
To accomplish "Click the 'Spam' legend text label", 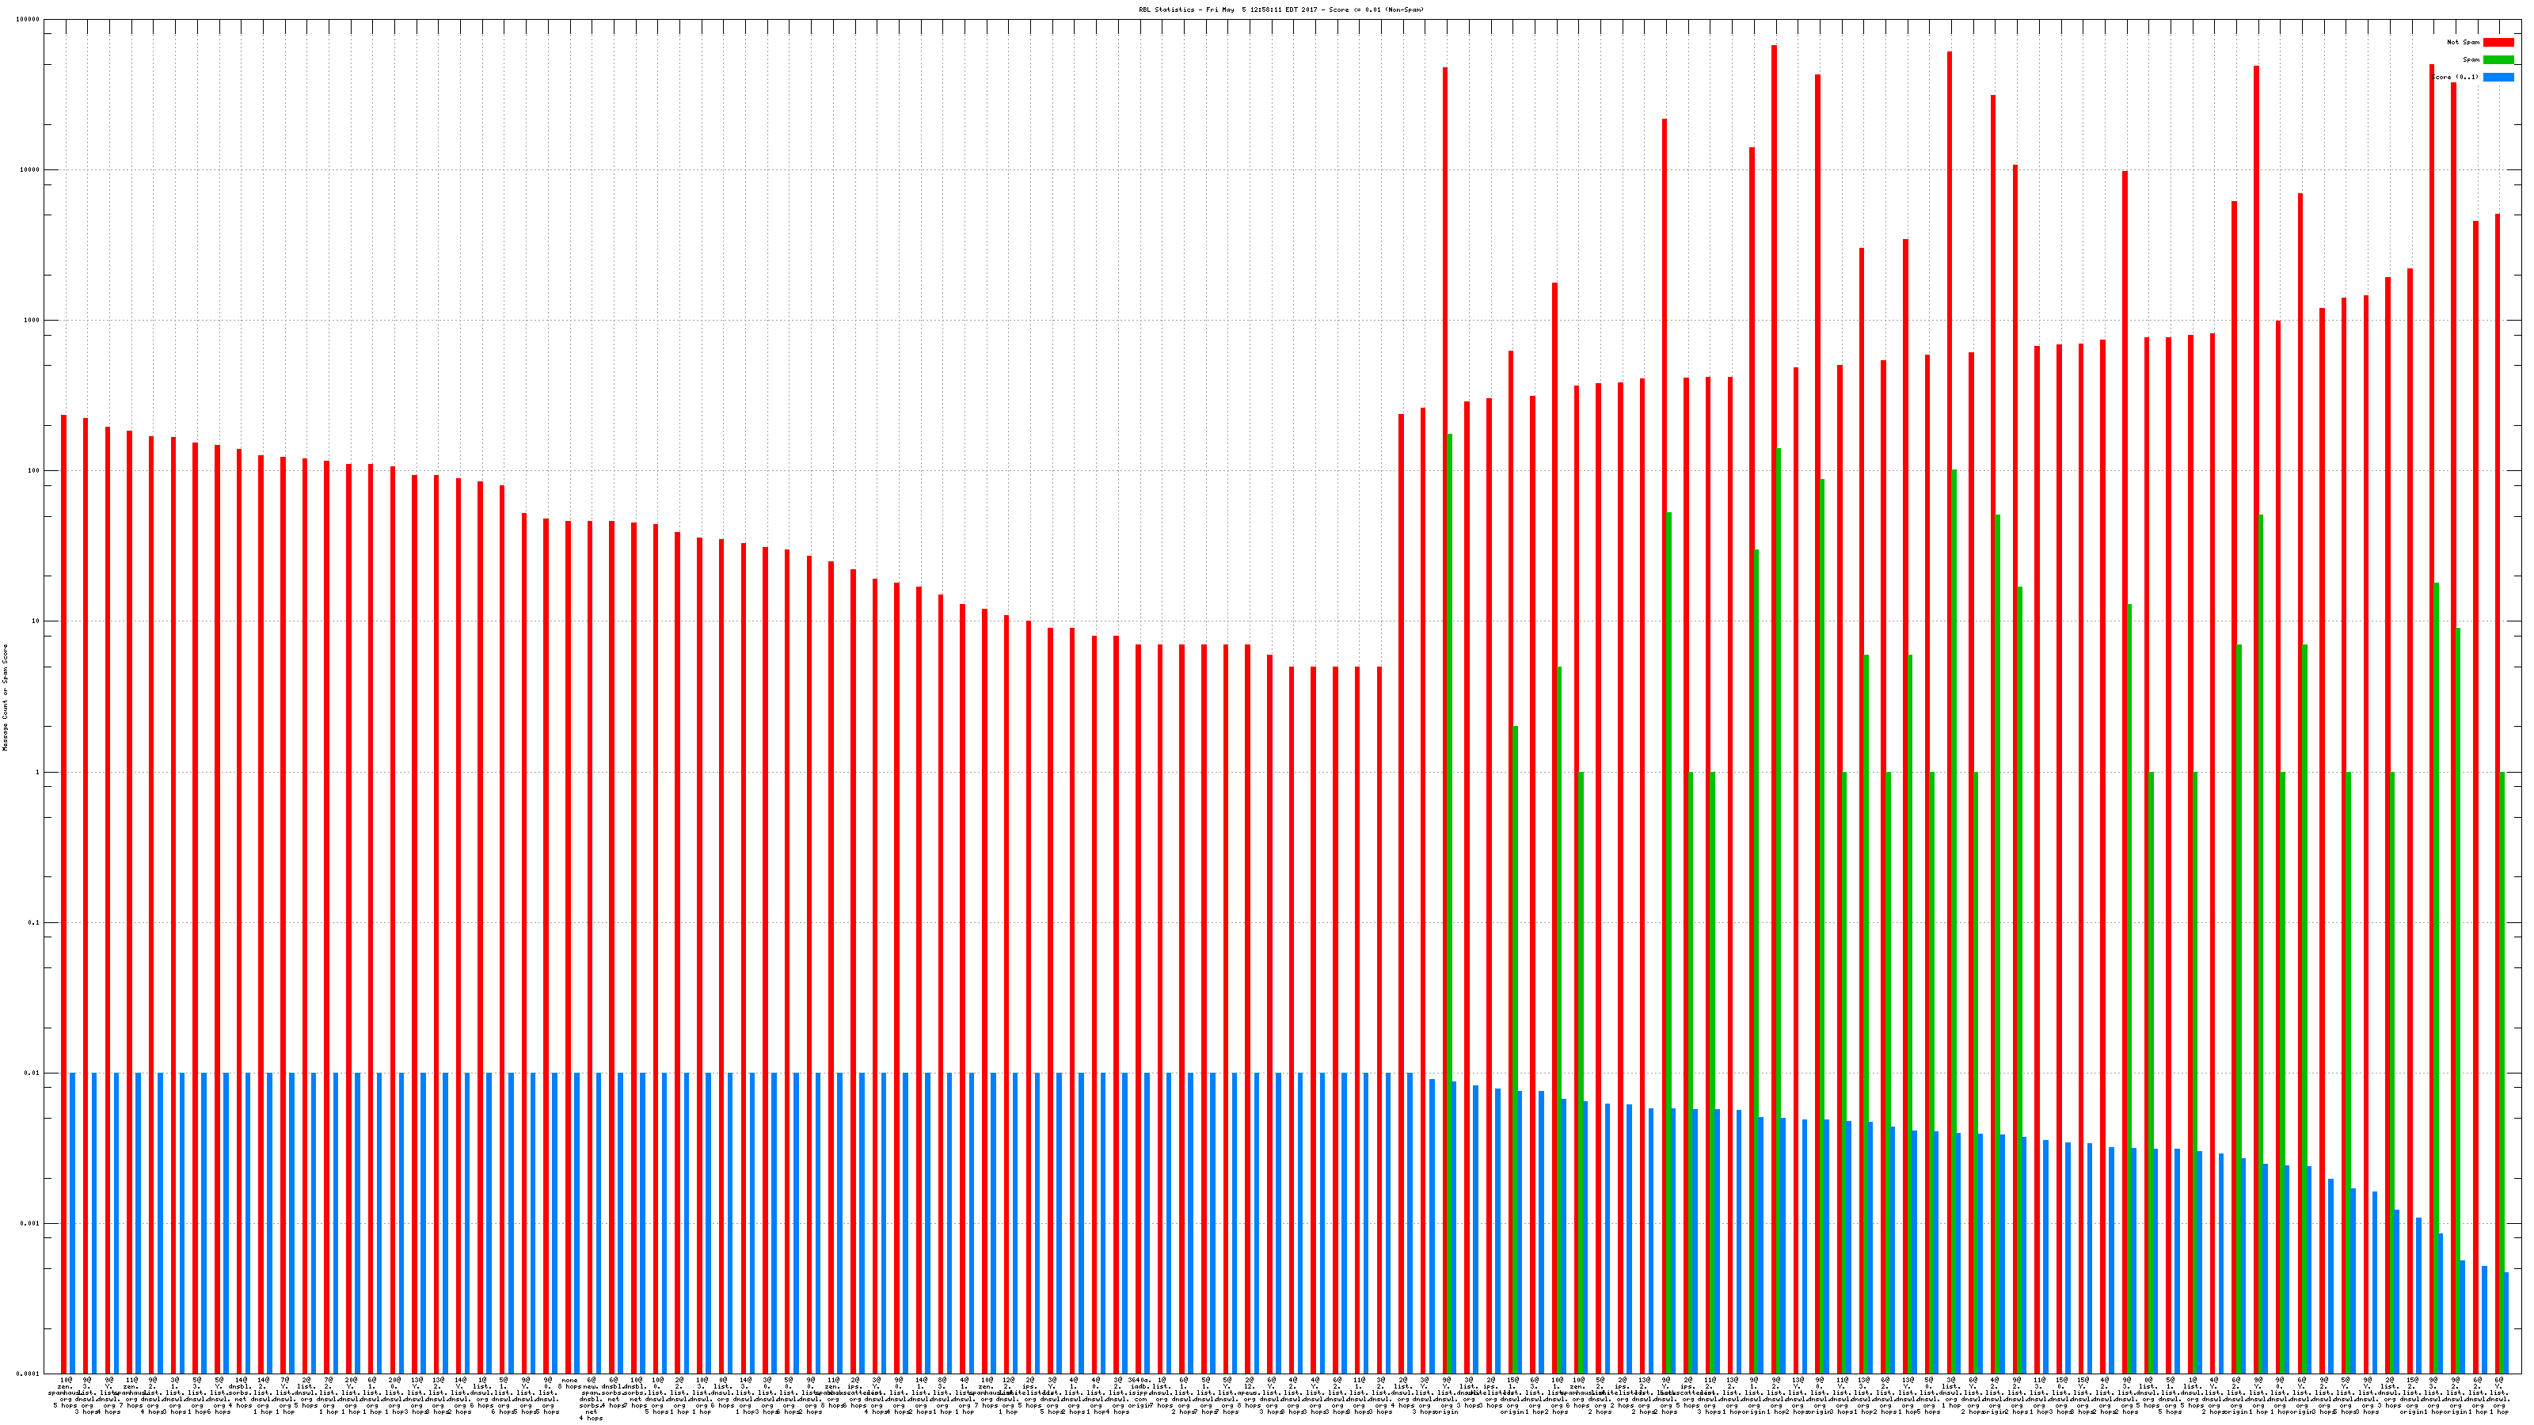I will (2471, 60).
